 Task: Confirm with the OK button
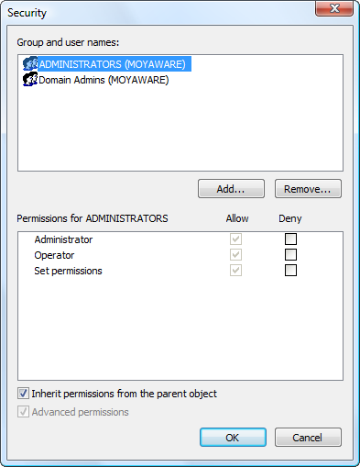tap(233, 438)
